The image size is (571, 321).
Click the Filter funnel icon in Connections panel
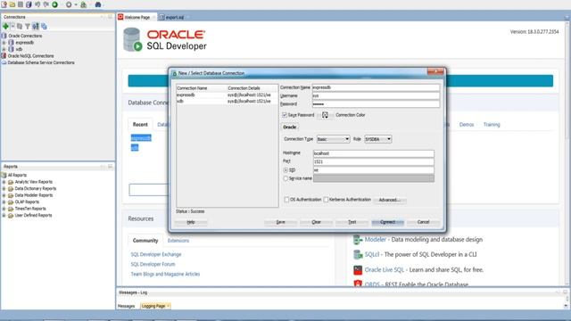pyautogui.click(x=28, y=26)
